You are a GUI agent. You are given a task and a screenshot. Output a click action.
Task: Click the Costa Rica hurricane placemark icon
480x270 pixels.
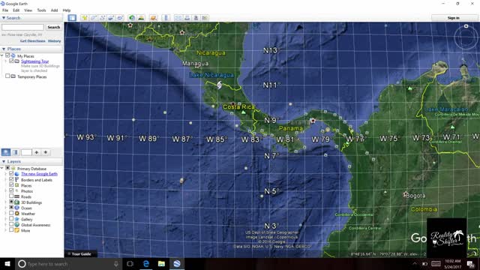pos(219,85)
